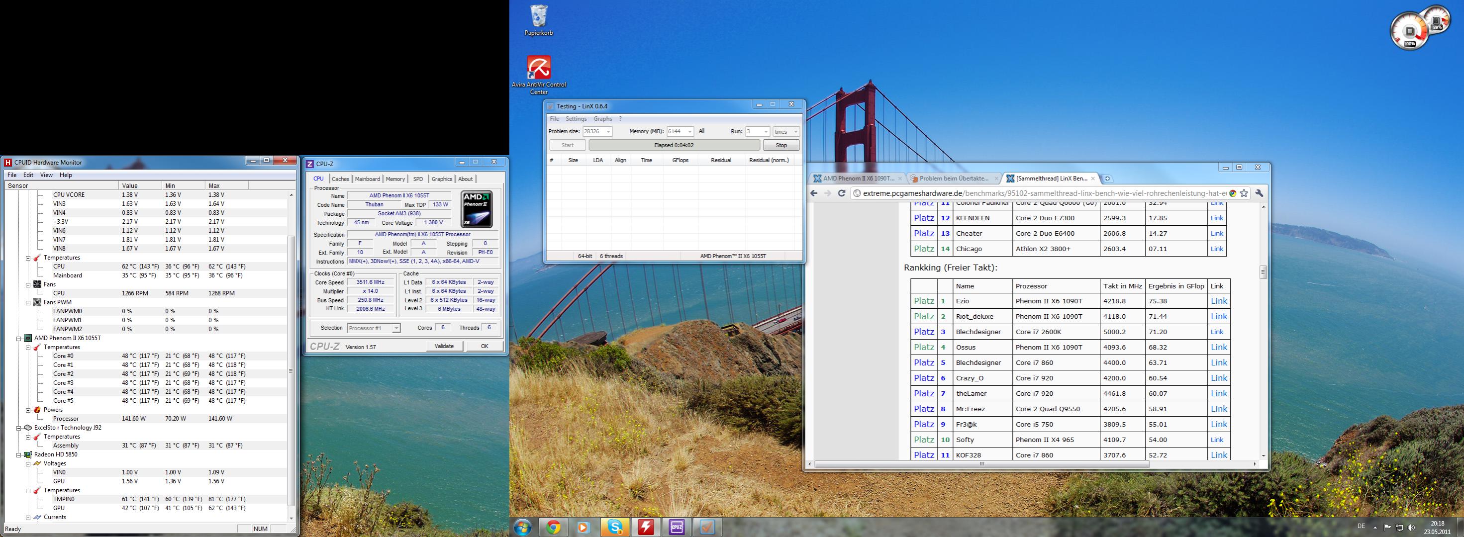The image size is (1464, 537).
Task: Open the Processor #1 selection dropdown
Action: tap(396, 329)
